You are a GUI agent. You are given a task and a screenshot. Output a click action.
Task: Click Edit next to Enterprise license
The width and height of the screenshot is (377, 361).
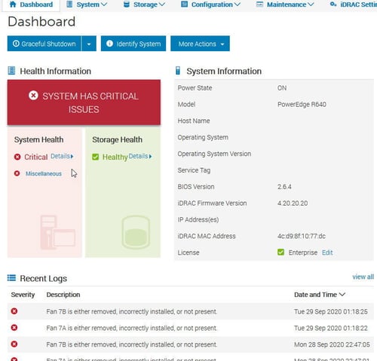pos(327,252)
